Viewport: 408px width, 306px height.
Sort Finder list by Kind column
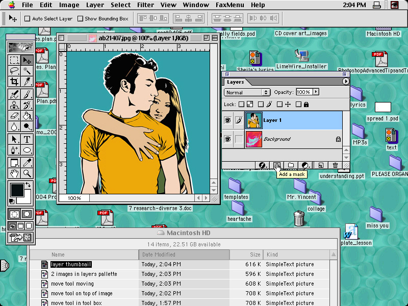click(x=296, y=254)
